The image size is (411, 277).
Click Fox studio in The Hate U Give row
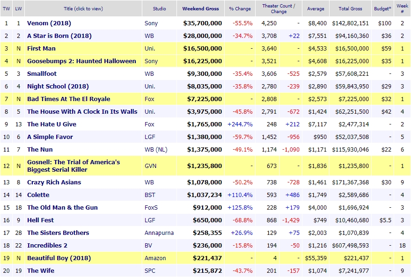(149, 124)
